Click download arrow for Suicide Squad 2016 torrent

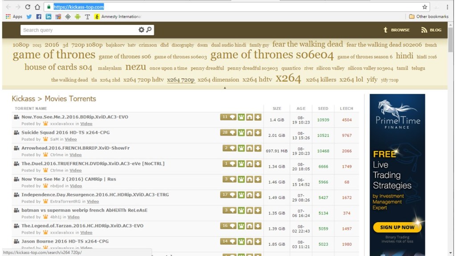pos(258,132)
